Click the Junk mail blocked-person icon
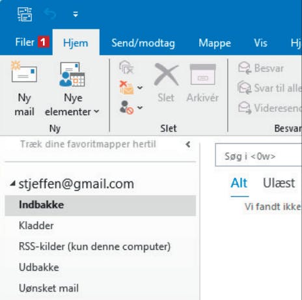This screenshot has height=300, width=302. tap(126, 107)
